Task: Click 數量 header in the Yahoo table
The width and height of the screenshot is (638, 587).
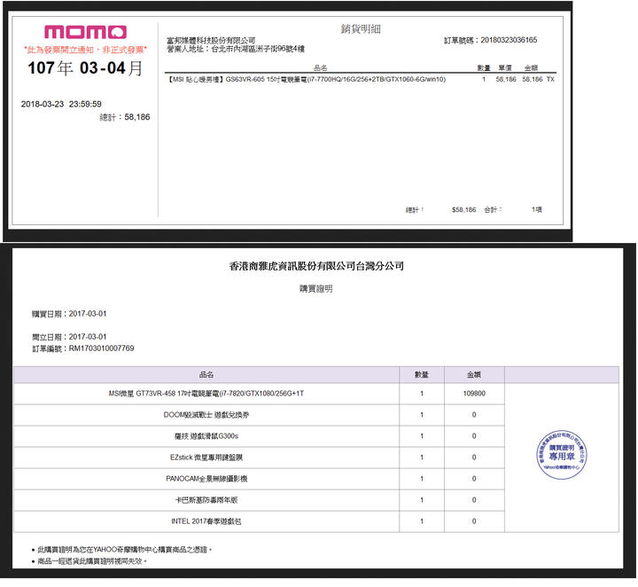Action: pyautogui.click(x=422, y=374)
